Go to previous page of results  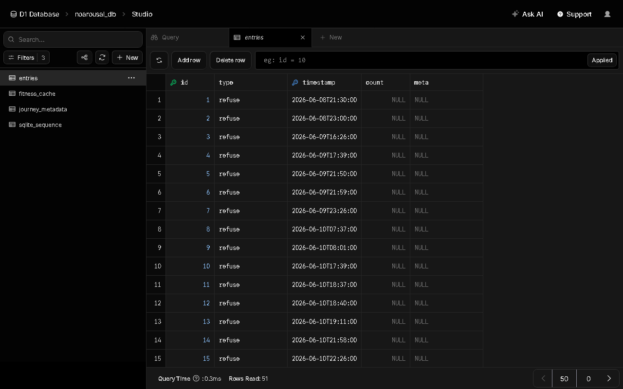(x=543, y=378)
